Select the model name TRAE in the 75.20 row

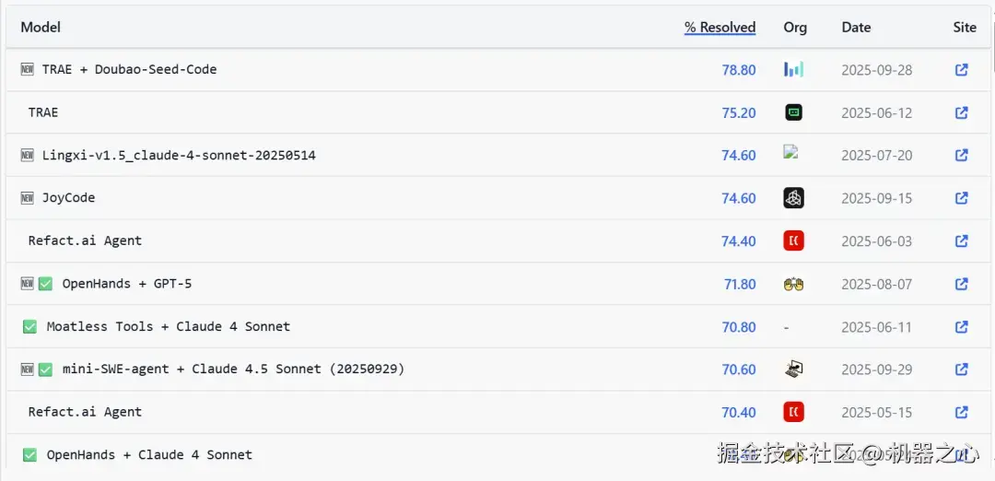[43, 112]
